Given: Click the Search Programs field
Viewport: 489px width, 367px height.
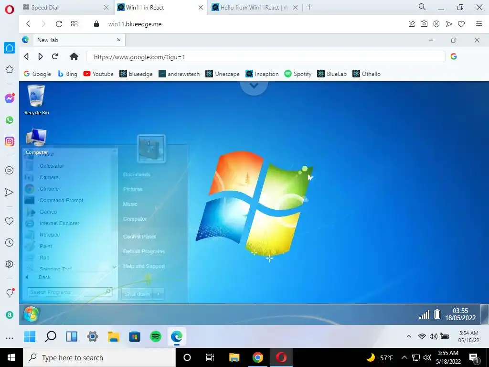Looking at the screenshot, I should click(x=70, y=292).
